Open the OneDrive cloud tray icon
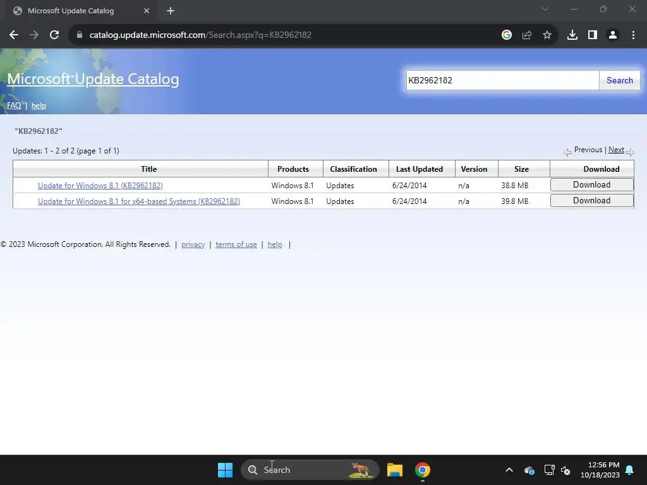 click(529, 470)
